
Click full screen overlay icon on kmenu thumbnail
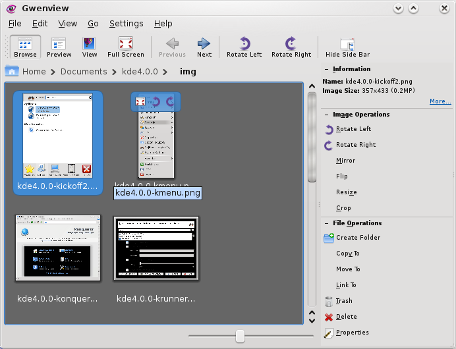pos(140,101)
